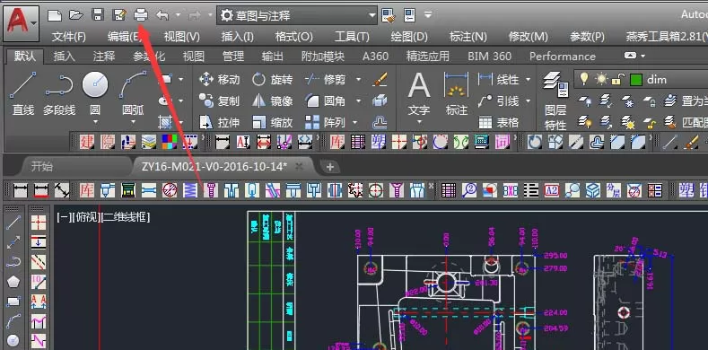Expand the Arc tool dropdown arrow
This screenshot has height=350, width=708.
tap(133, 122)
